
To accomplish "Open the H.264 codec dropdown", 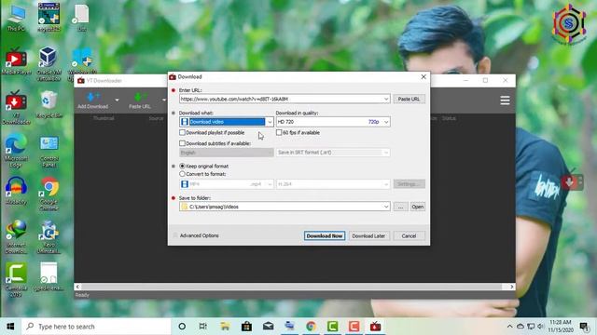I will pyautogui.click(x=333, y=184).
